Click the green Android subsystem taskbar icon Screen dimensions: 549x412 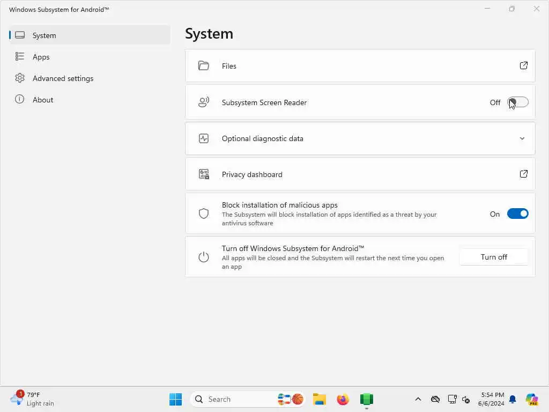click(x=367, y=399)
